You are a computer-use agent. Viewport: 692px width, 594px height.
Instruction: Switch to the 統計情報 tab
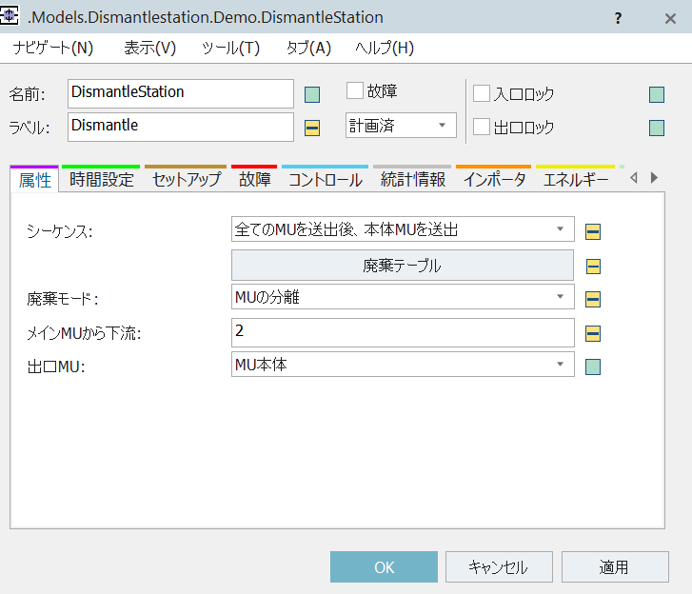click(413, 180)
